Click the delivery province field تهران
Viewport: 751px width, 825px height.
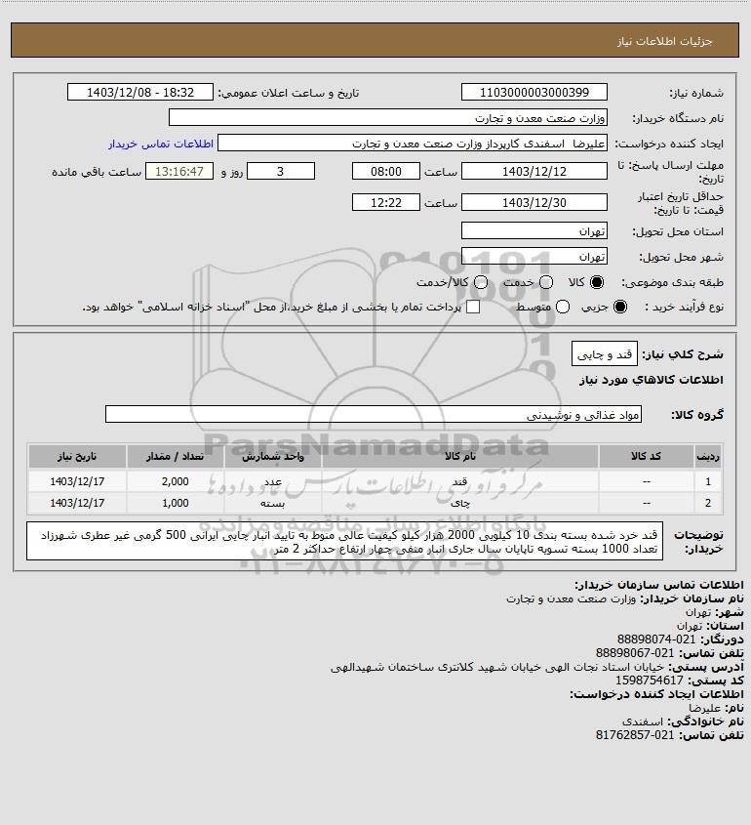pos(534,230)
